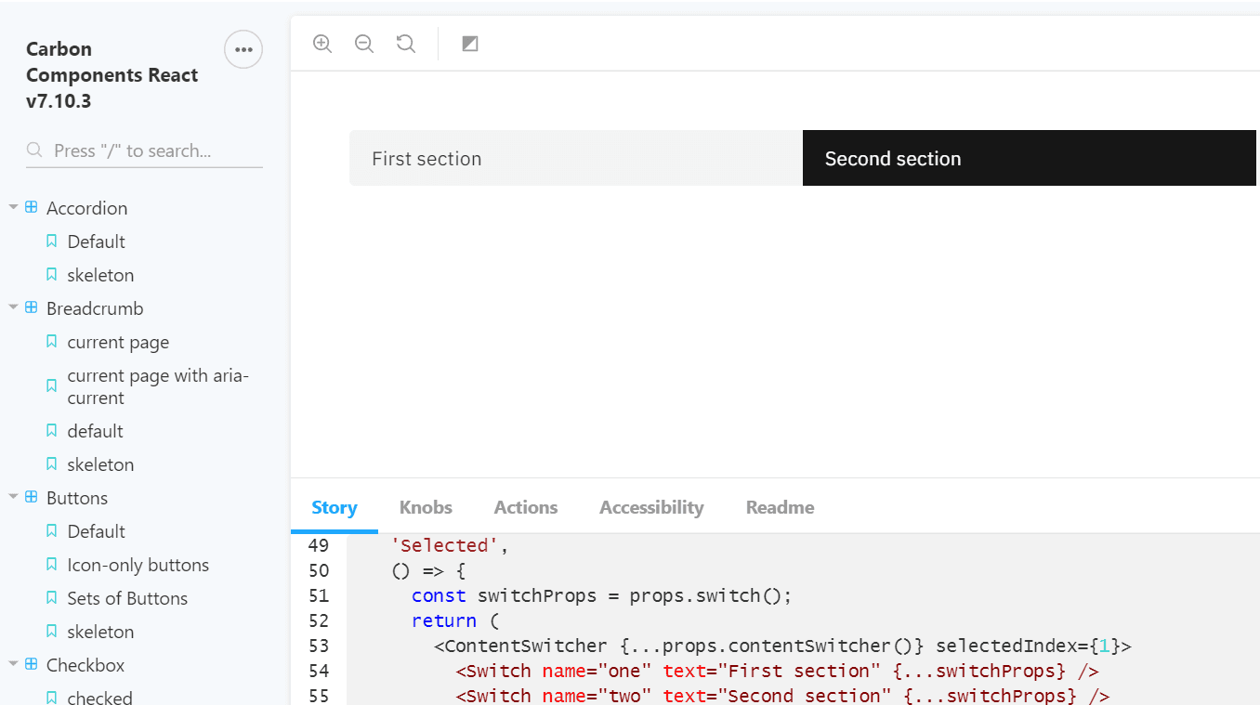Select the First section switch

tap(576, 158)
